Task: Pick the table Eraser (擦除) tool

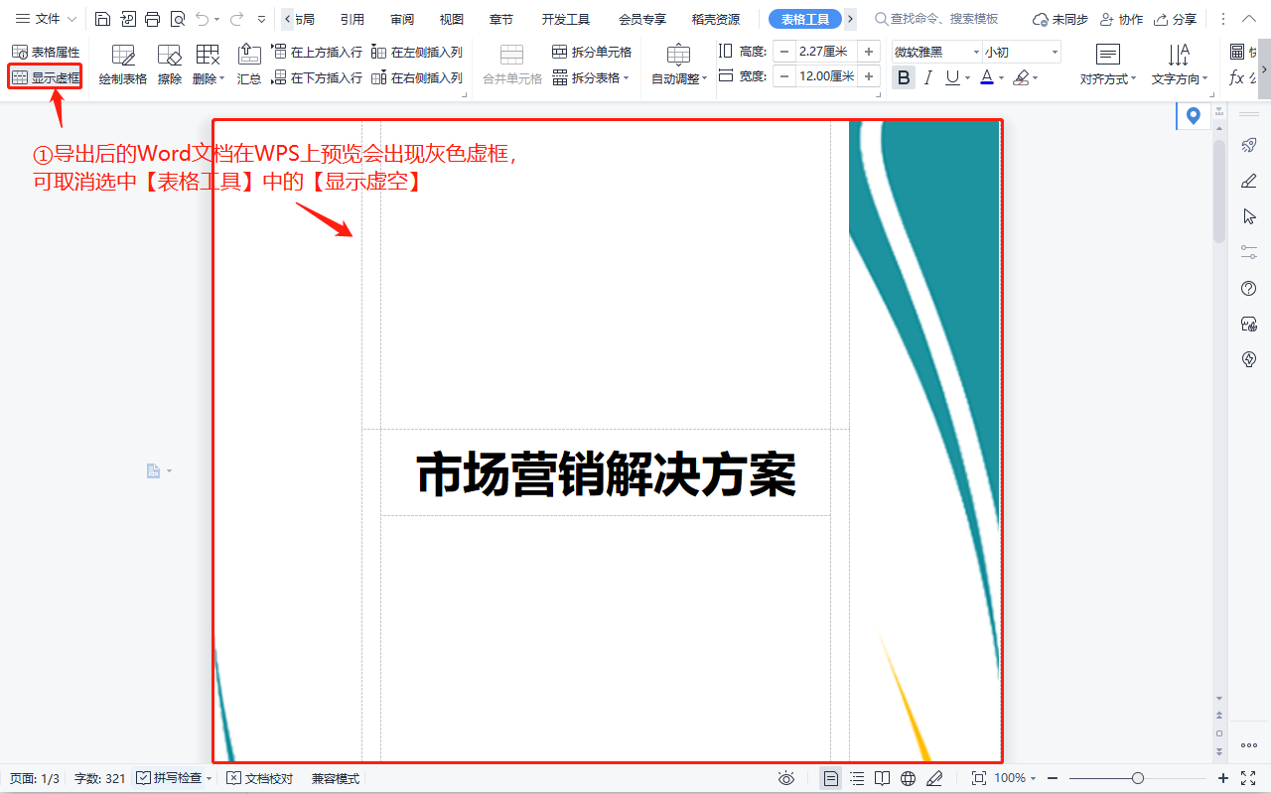Action: click(170, 65)
